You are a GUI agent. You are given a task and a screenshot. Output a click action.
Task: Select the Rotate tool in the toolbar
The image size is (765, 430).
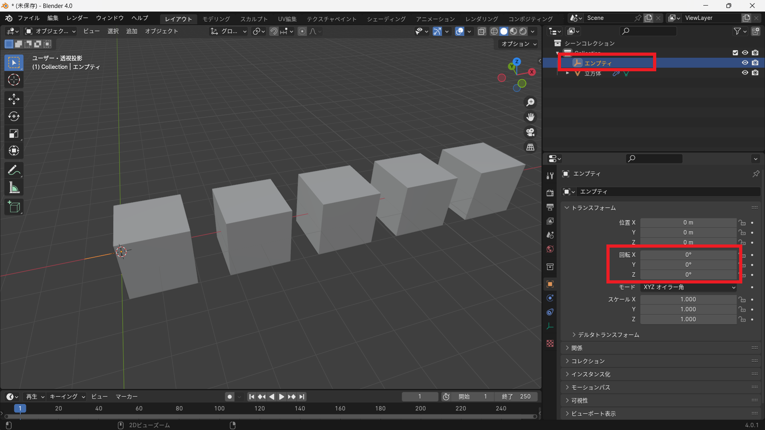point(14,116)
